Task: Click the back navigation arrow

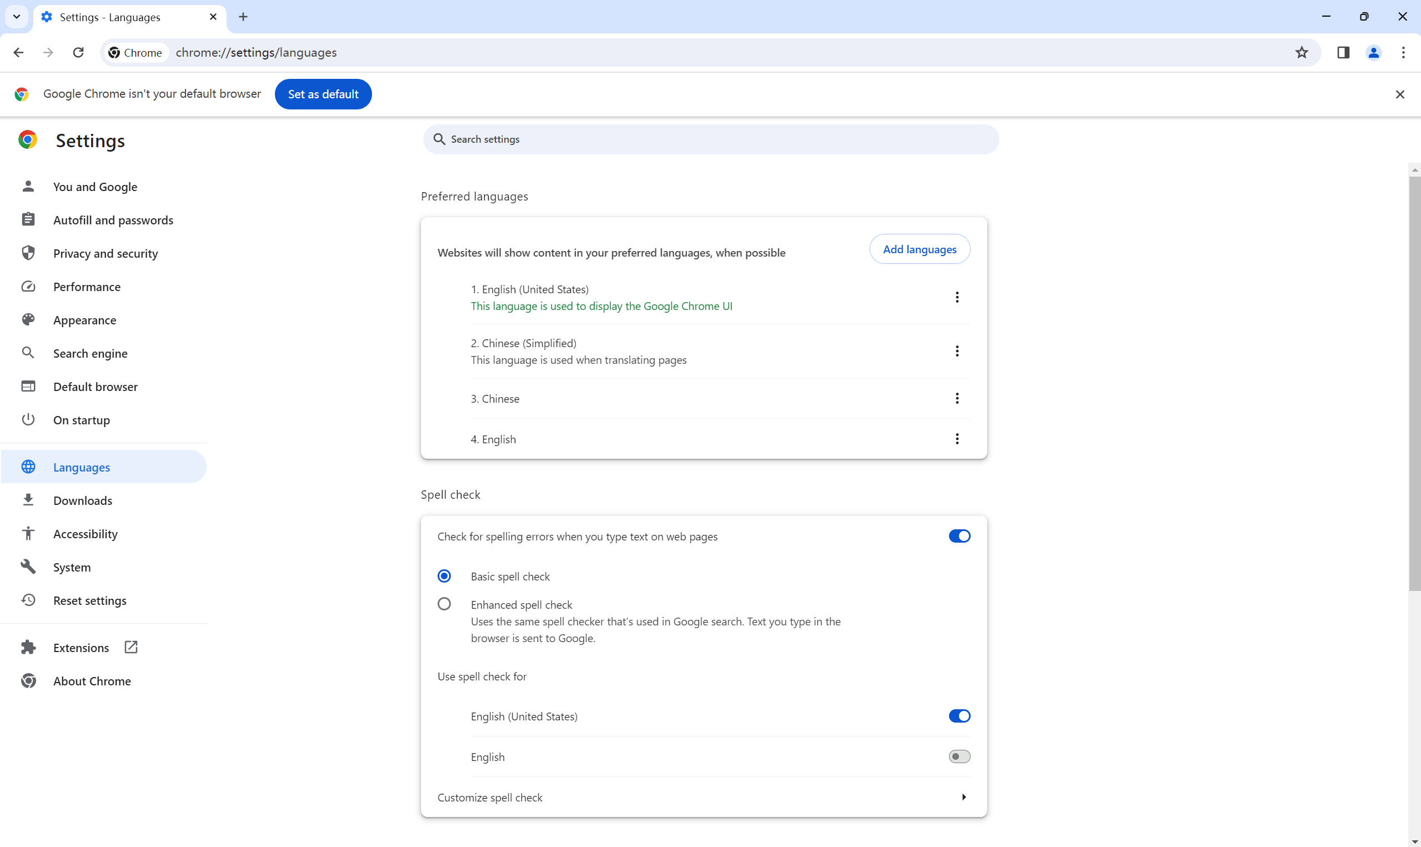Action: 18,53
